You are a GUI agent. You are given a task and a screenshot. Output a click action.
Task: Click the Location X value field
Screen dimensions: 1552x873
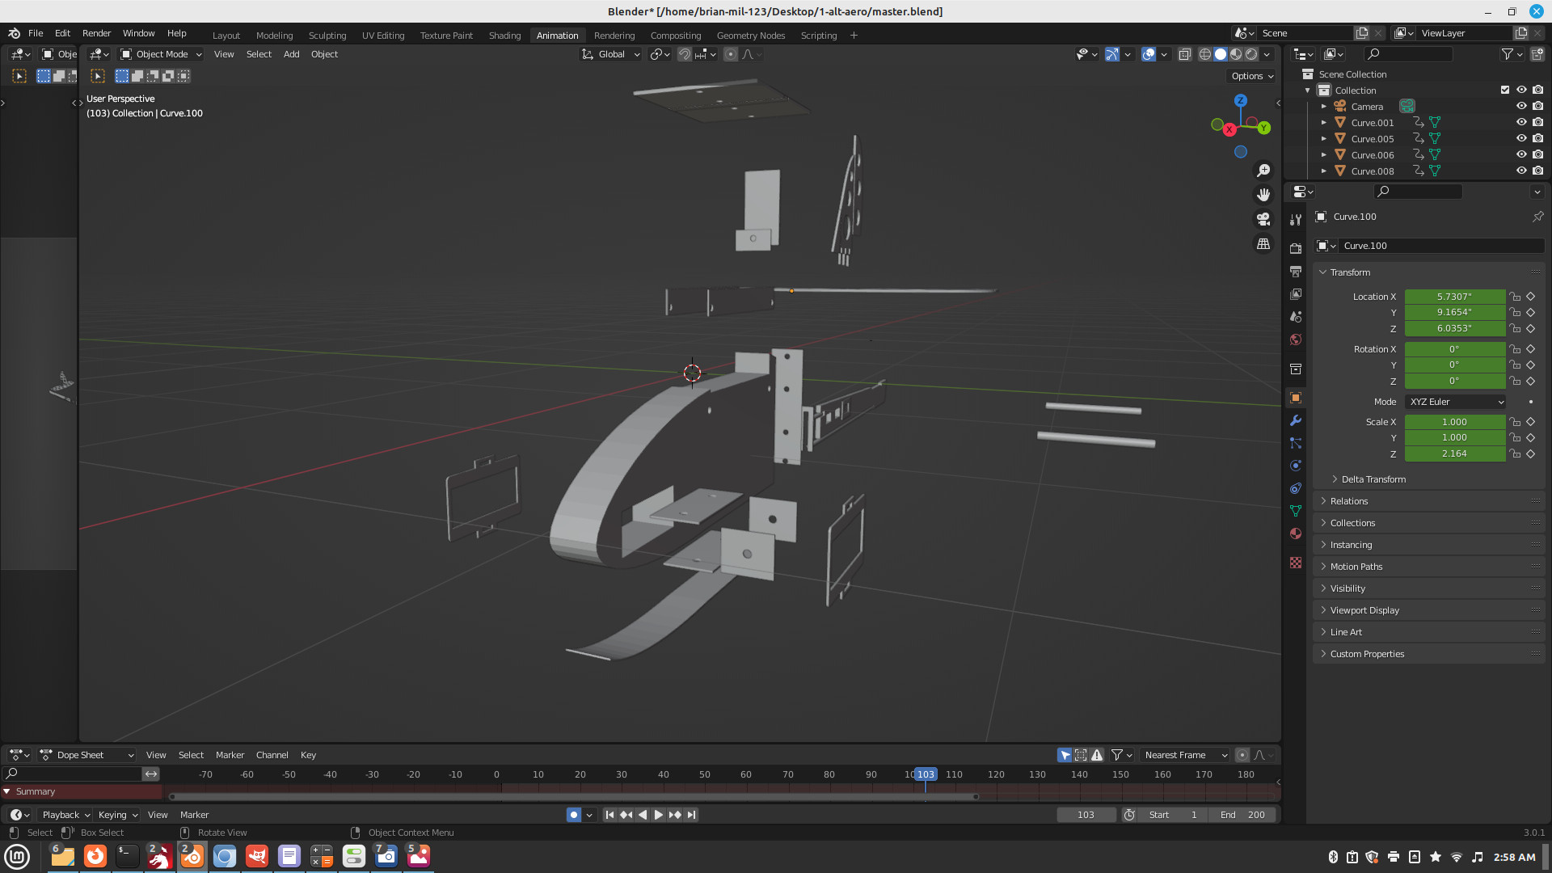pos(1454,297)
